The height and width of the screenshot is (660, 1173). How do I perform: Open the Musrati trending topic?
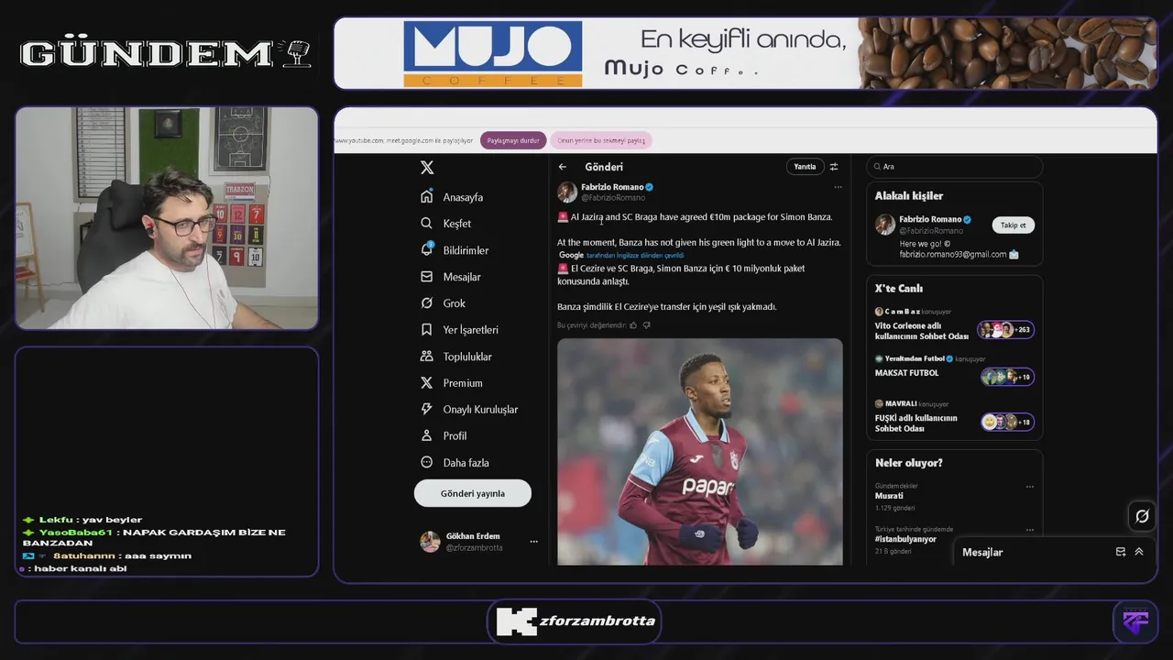889,496
